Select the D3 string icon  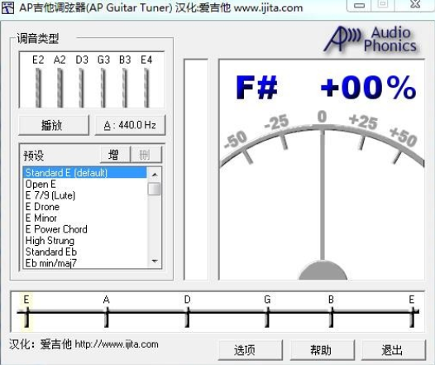coord(81,88)
